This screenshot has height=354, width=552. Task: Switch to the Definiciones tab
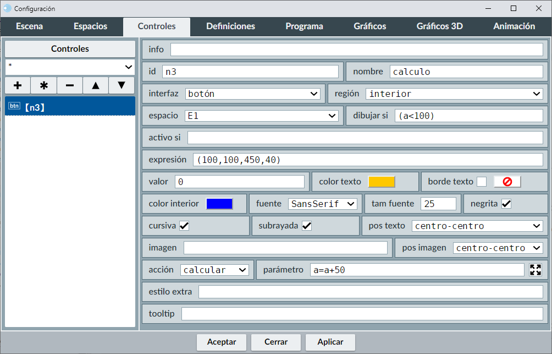[230, 26]
